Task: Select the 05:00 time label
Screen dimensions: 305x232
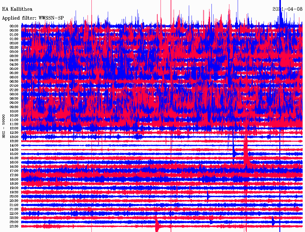Action: (x=14, y=69)
